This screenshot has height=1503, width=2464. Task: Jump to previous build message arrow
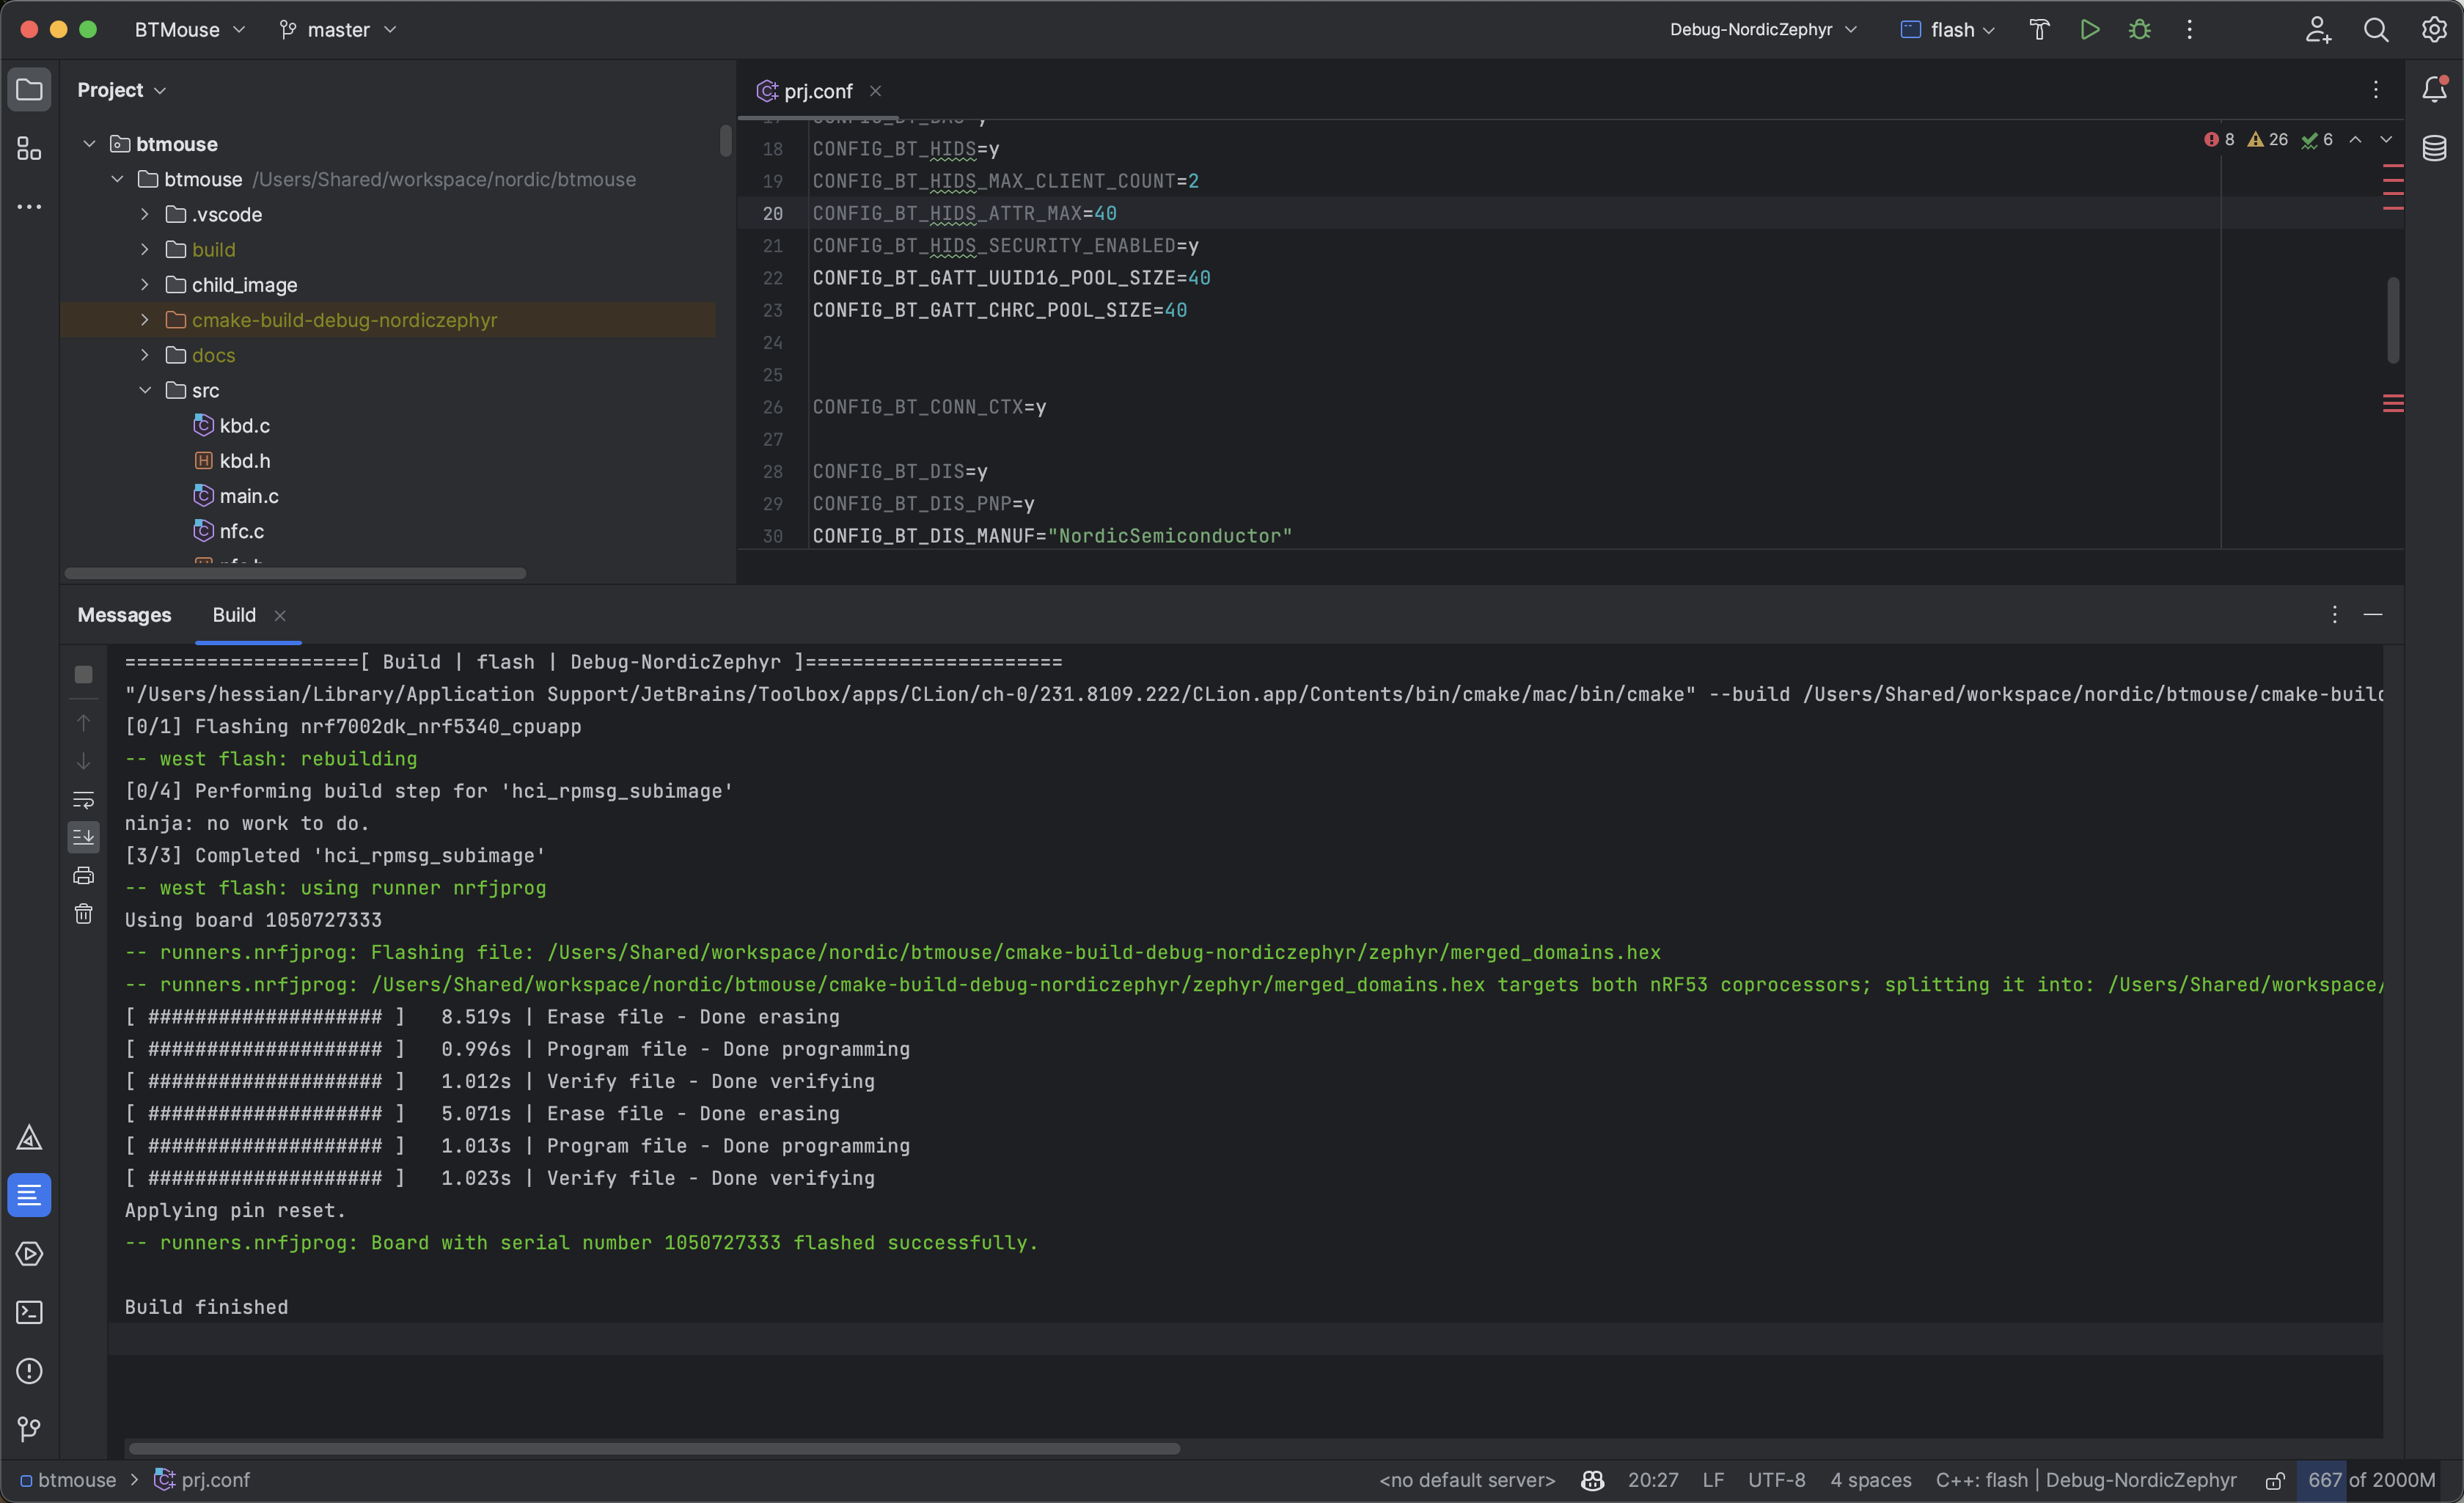coord(84,723)
